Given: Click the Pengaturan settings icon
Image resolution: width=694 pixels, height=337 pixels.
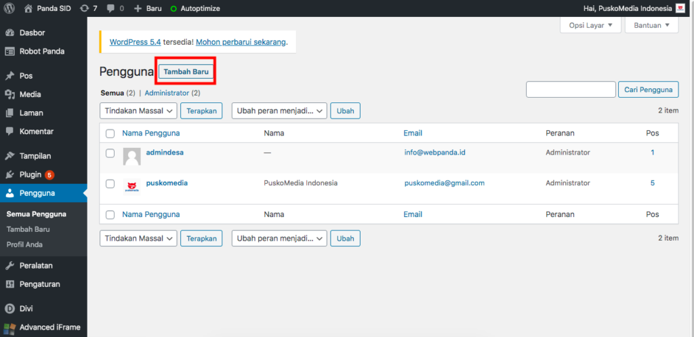Looking at the screenshot, I should 9,284.
